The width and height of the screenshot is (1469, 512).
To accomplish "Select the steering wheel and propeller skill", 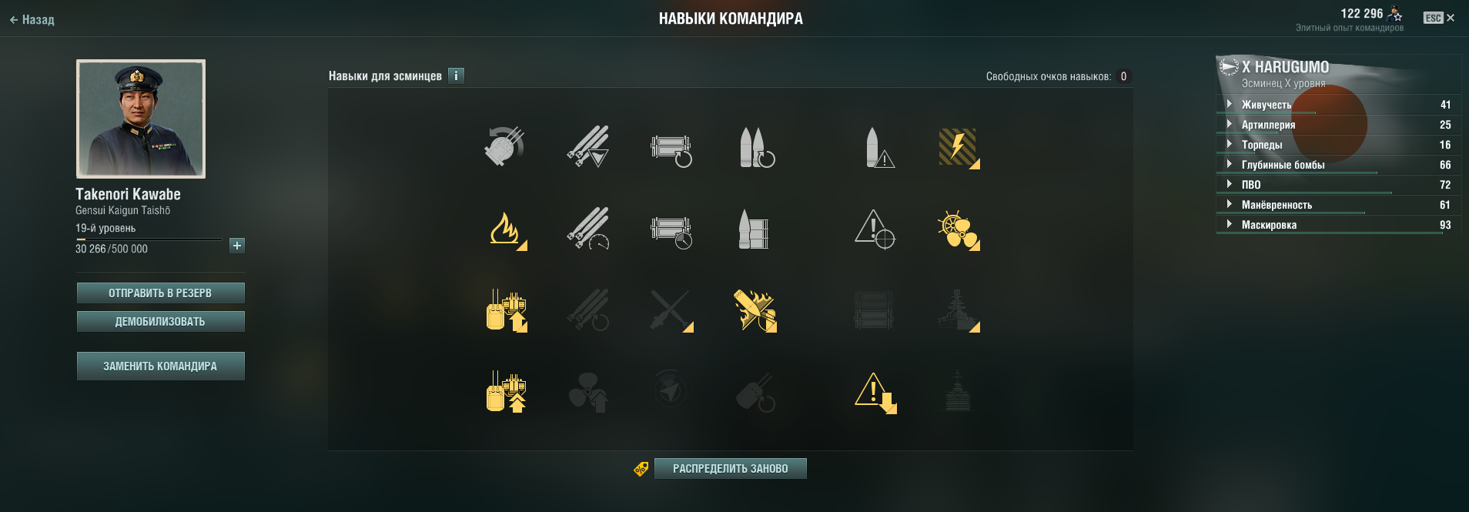I will [958, 229].
